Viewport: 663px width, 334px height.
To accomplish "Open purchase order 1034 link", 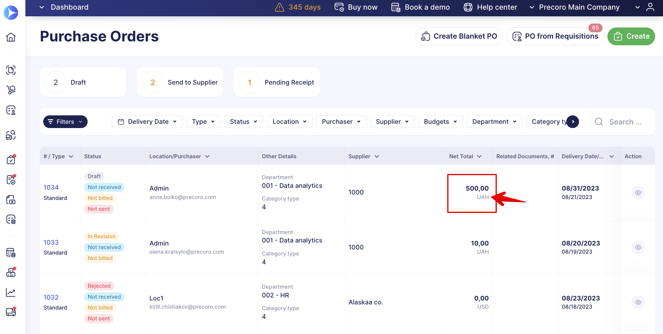I will click(x=51, y=188).
